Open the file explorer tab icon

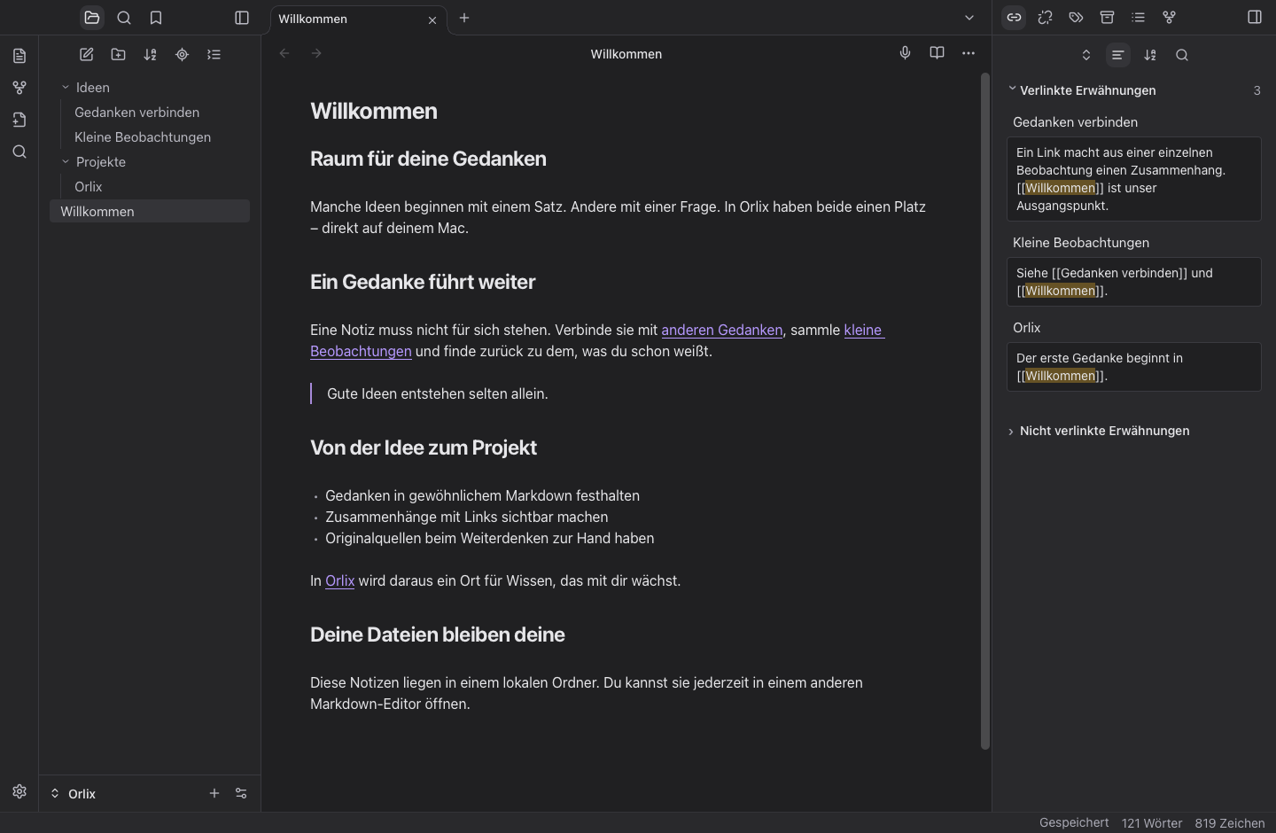point(92,18)
